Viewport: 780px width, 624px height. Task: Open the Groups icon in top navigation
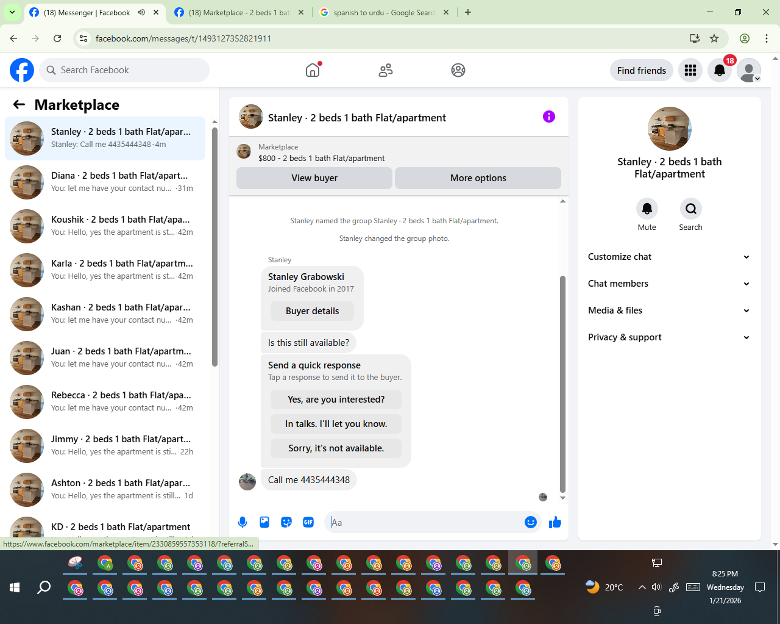(458, 70)
